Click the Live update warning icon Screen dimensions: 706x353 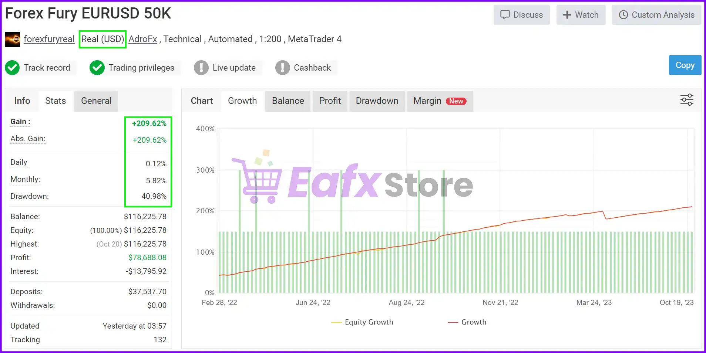coord(201,68)
